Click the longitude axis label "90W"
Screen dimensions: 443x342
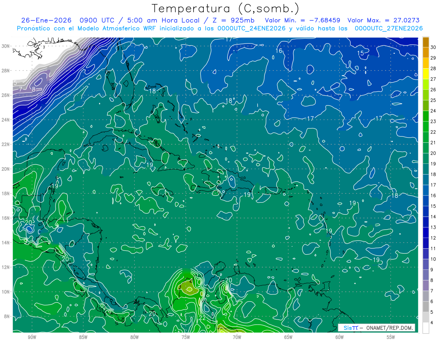(x=32, y=337)
